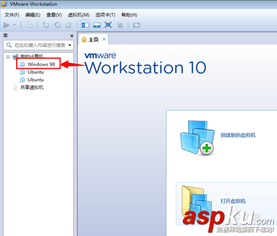277x236 pixels.
Task: Click the Windows 98 VM icon
Action: pyautogui.click(x=23, y=64)
